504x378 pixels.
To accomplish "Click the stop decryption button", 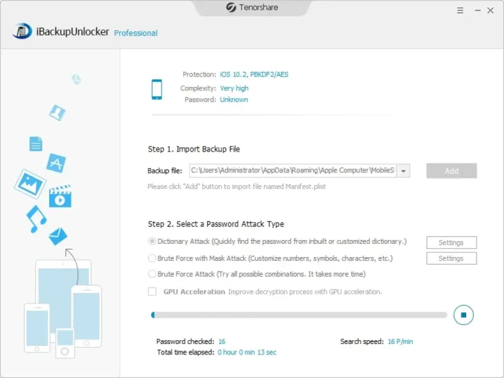I will click(463, 315).
